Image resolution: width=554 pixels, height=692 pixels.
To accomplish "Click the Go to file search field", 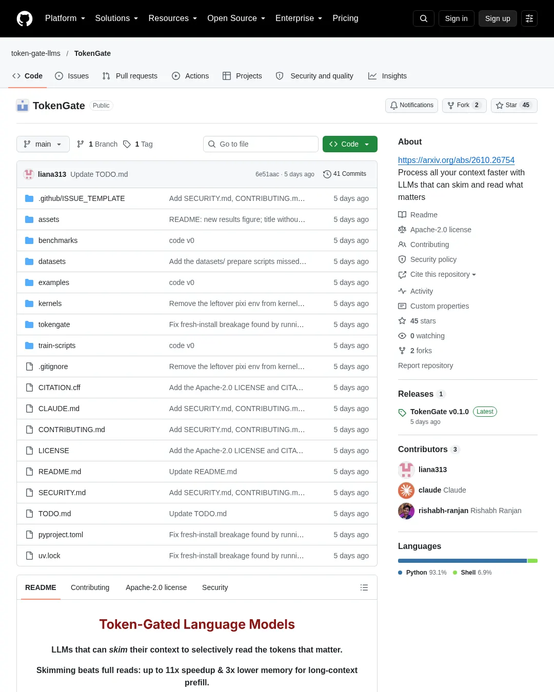I will [261, 144].
